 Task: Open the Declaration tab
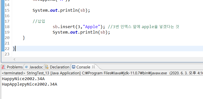(57, 67)
